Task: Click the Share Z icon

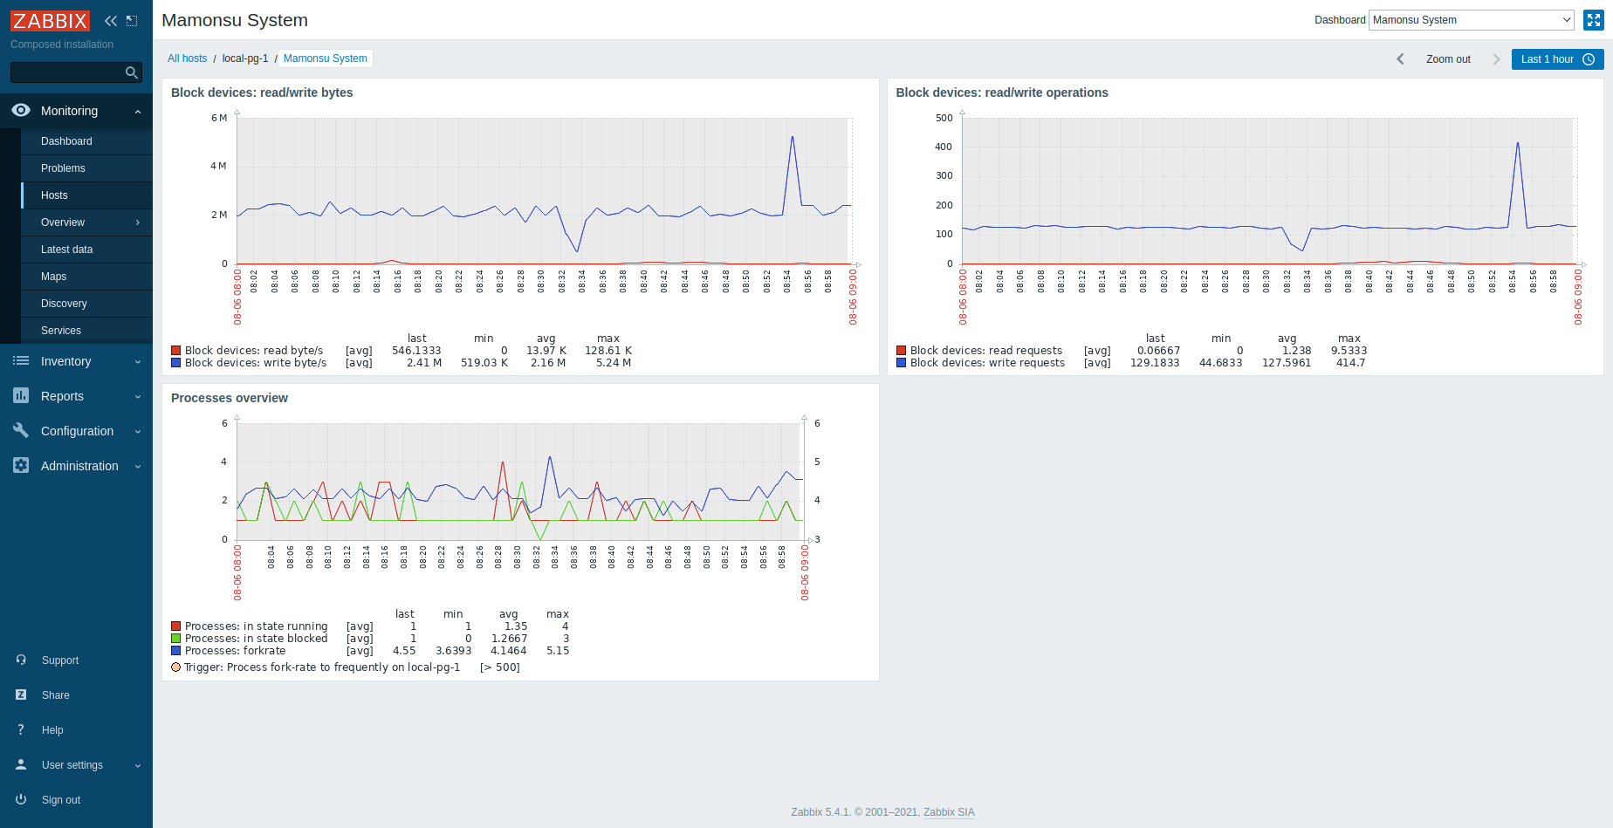Action: point(21,695)
